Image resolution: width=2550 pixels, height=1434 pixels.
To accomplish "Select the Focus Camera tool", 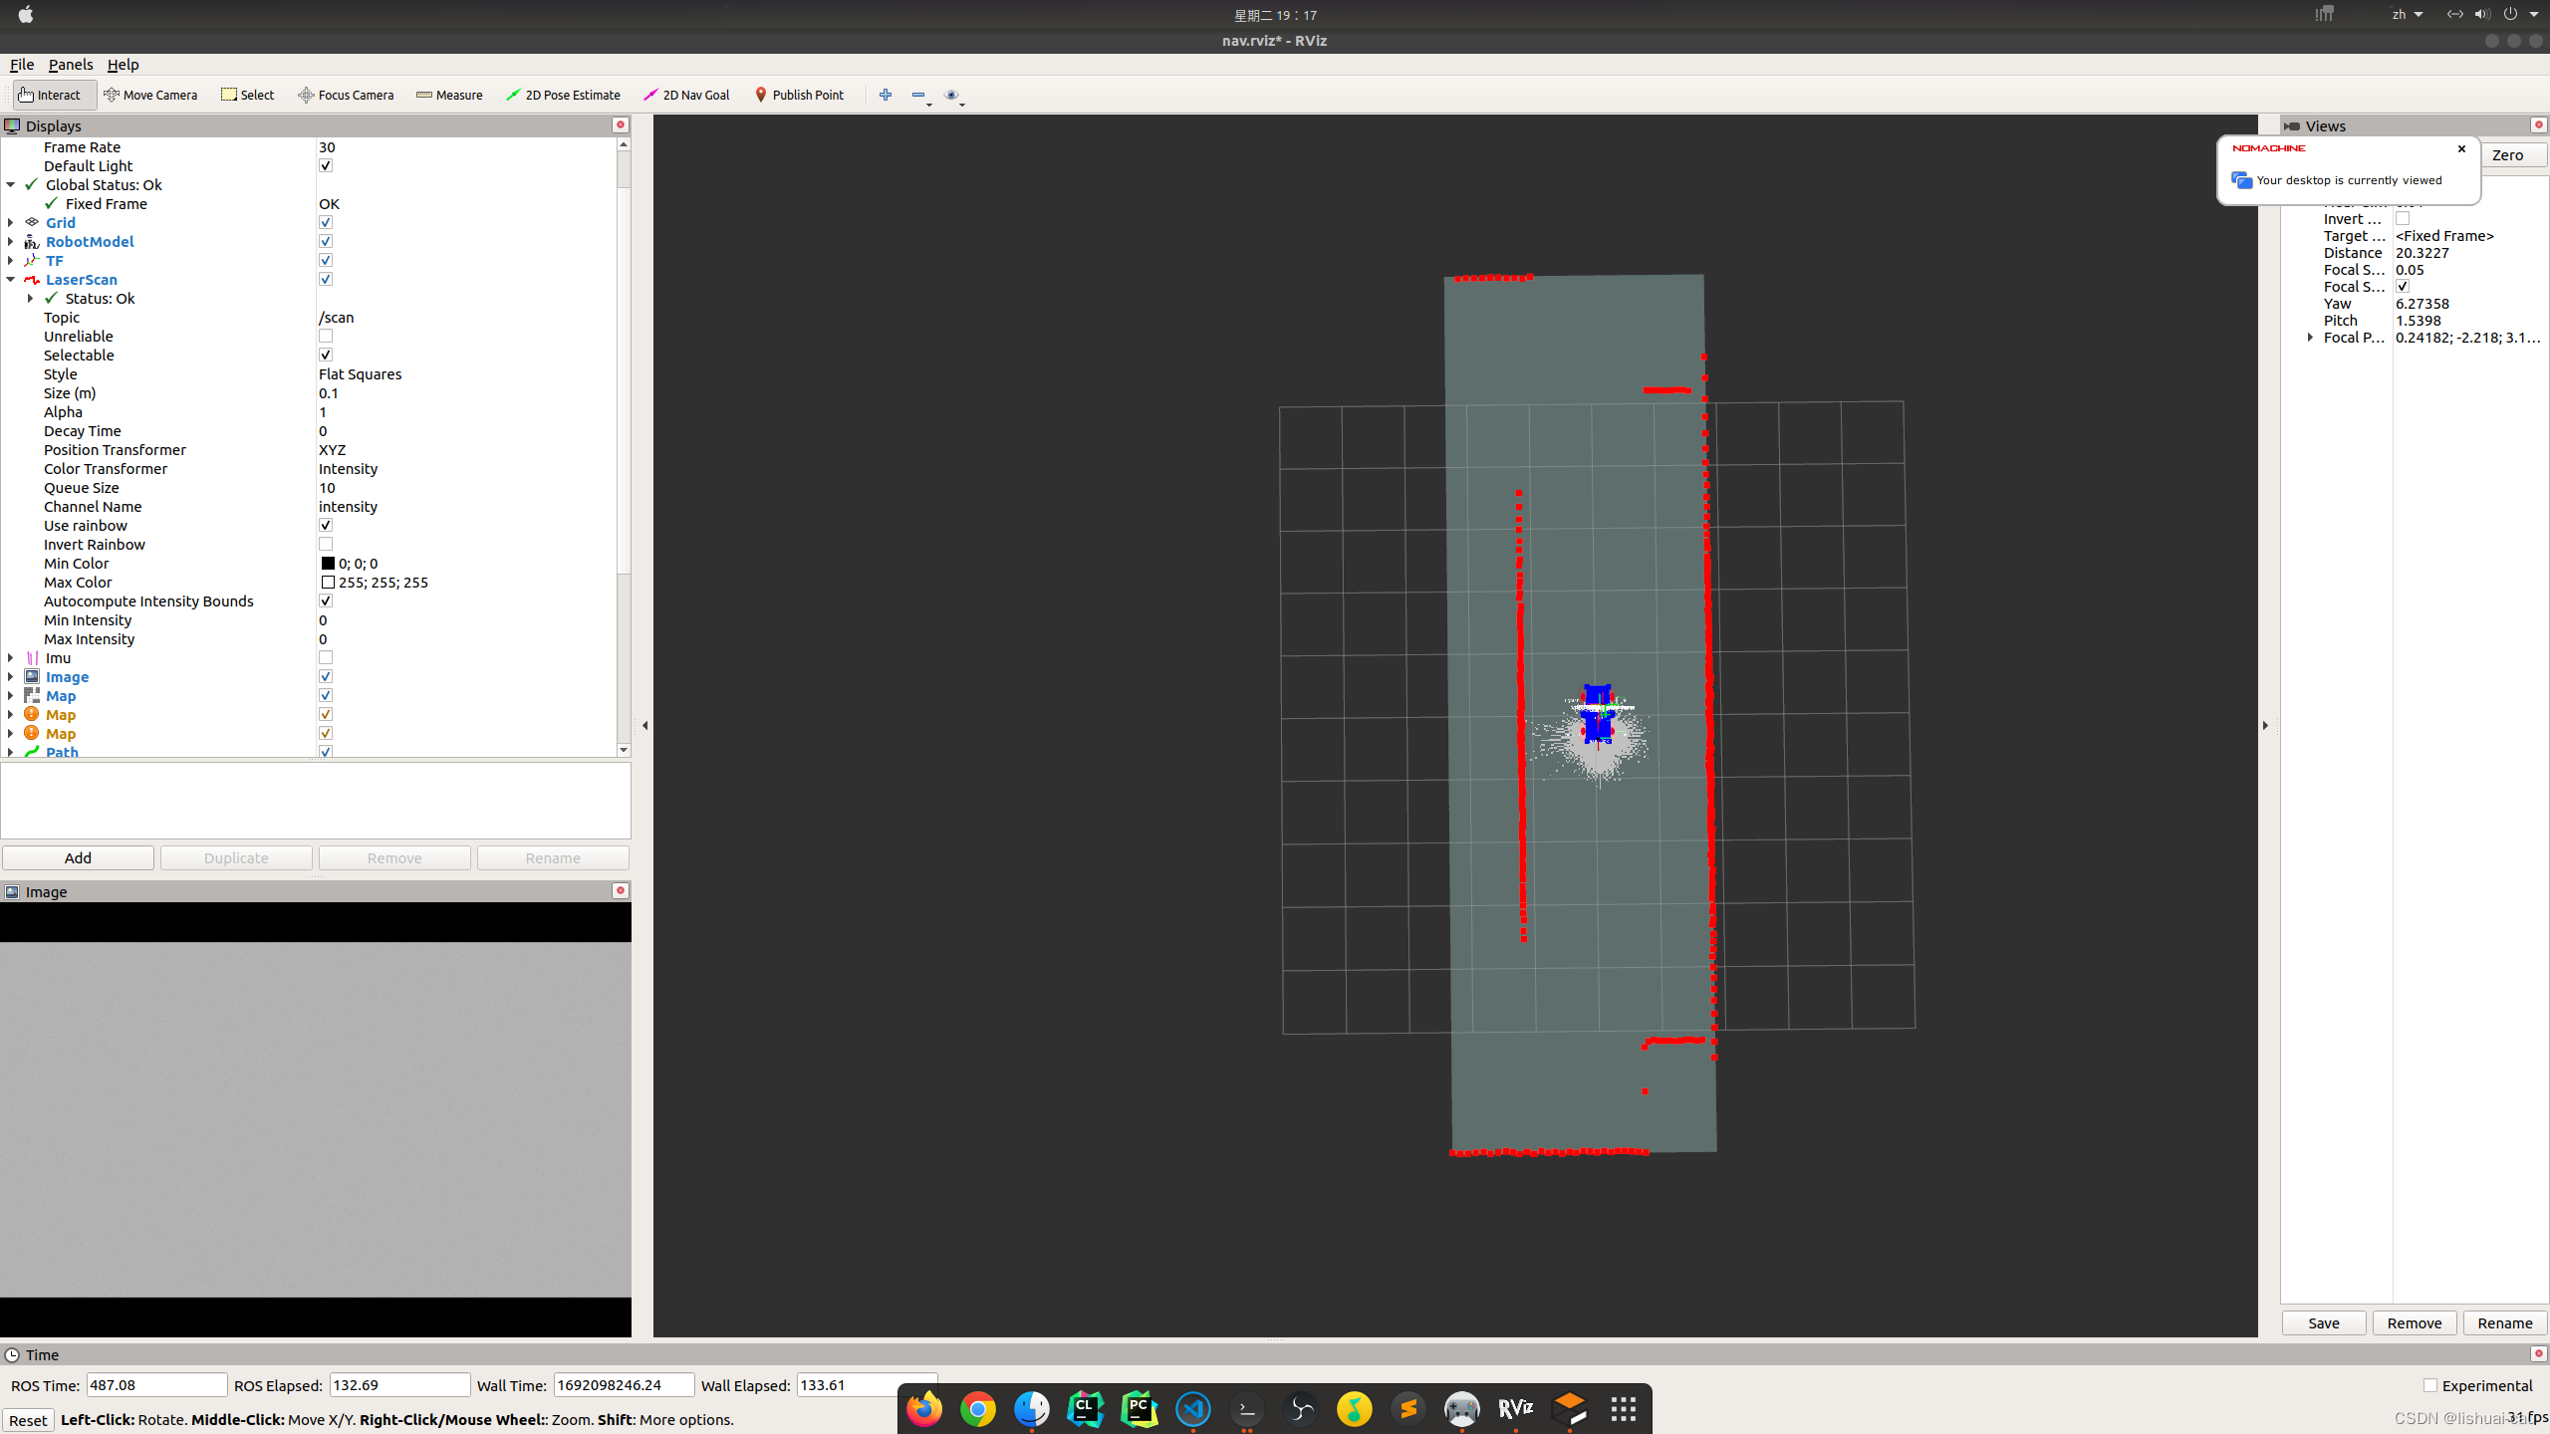I will coord(346,95).
